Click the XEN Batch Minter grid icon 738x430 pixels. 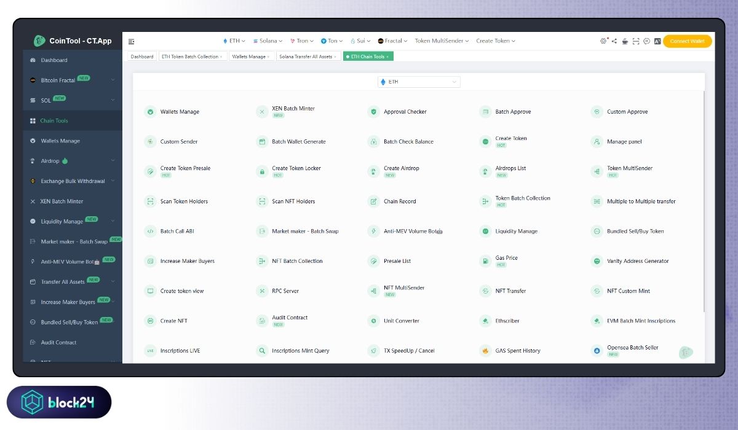coord(262,112)
